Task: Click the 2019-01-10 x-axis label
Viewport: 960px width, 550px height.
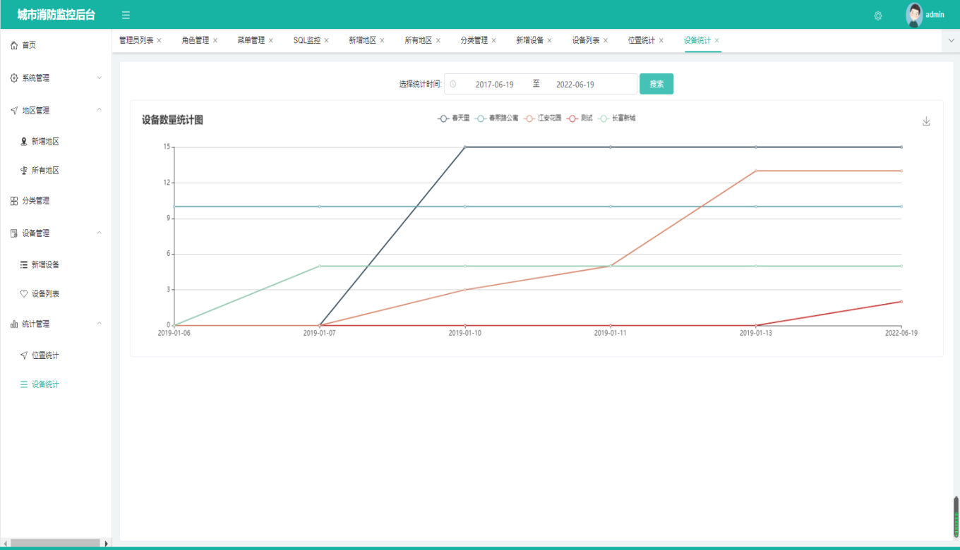Action: click(x=465, y=333)
